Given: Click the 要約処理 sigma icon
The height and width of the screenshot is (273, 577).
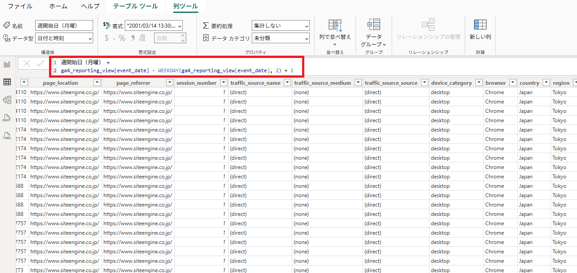Looking at the screenshot, I should tap(206, 26).
